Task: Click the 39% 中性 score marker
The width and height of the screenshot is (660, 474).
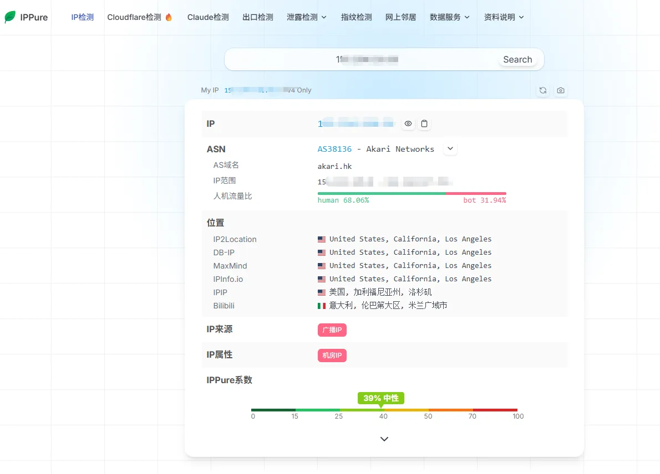Action: coord(381,398)
